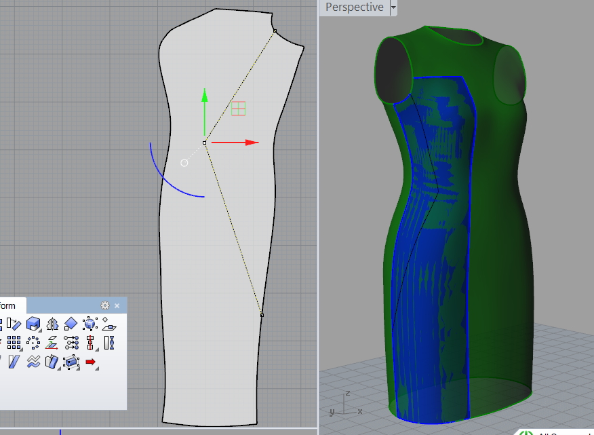Activate the Mirror tool

[52, 324]
